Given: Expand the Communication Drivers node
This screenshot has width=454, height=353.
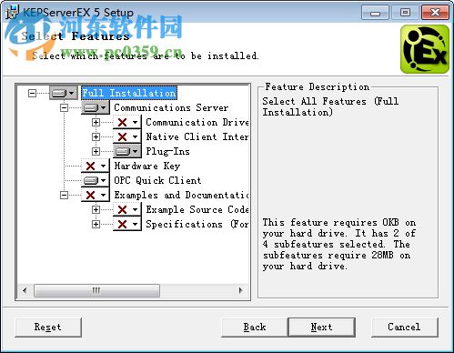Looking at the screenshot, I should tap(96, 122).
